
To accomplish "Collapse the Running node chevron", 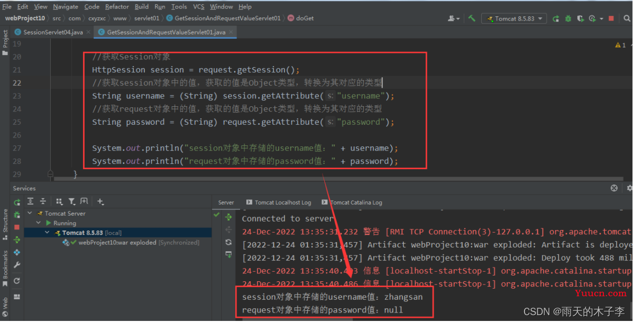I will coord(39,223).
